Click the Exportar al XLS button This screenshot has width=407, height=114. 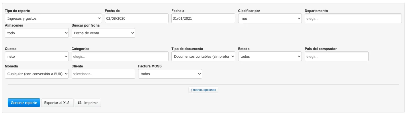tap(57, 103)
